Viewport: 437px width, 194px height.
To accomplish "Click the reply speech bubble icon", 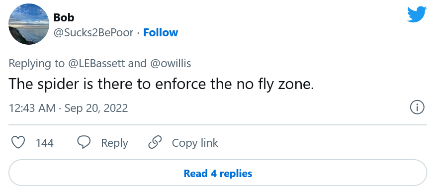I will pos(84,142).
